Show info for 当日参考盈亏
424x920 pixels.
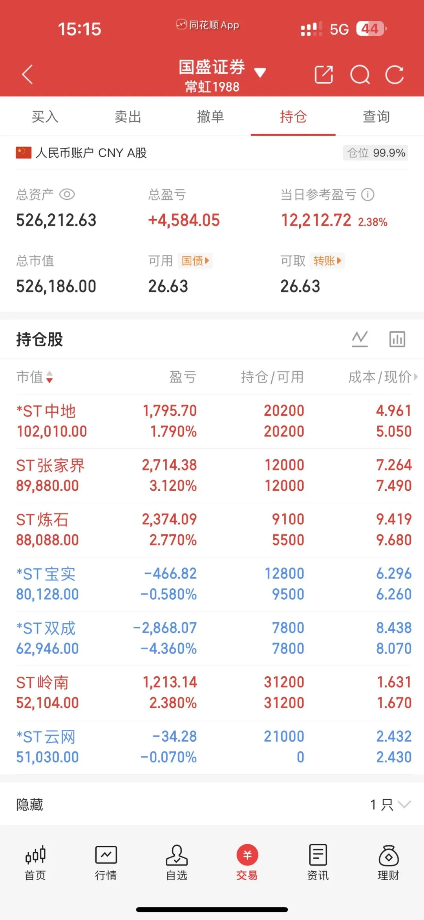(368, 194)
